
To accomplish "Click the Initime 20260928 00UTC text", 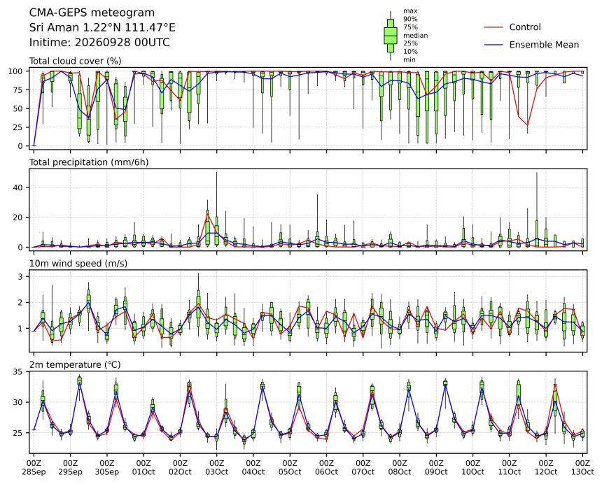I will pyautogui.click(x=99, y=42).
